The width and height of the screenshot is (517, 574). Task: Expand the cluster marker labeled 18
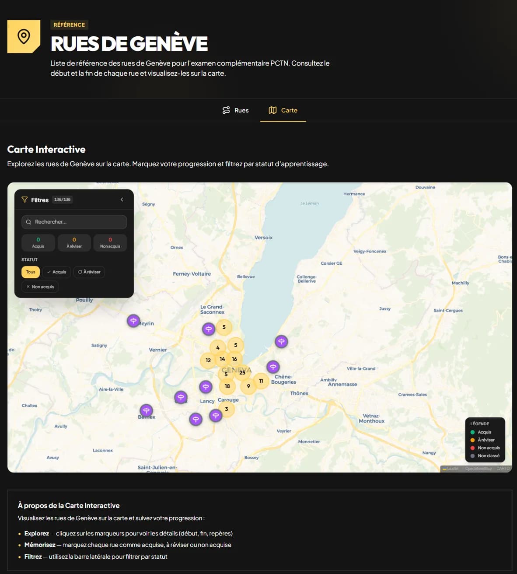click(x=227, y=386)
